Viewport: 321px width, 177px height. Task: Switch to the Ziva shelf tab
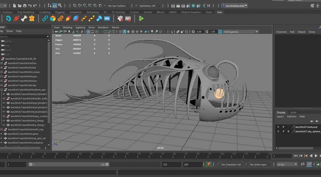[219, 12]
